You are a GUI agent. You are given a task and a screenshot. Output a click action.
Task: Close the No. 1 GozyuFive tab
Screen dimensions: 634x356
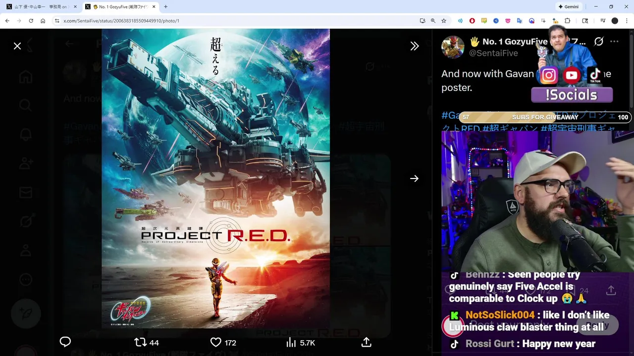click(154, 7)
